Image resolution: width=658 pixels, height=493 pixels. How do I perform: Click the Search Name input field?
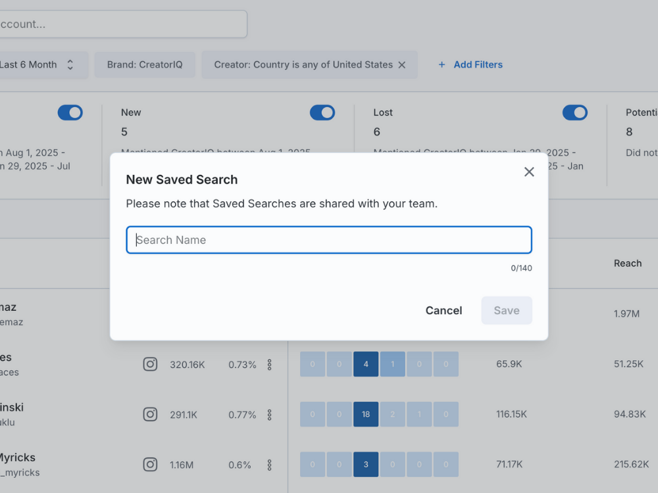coord(329,240)
